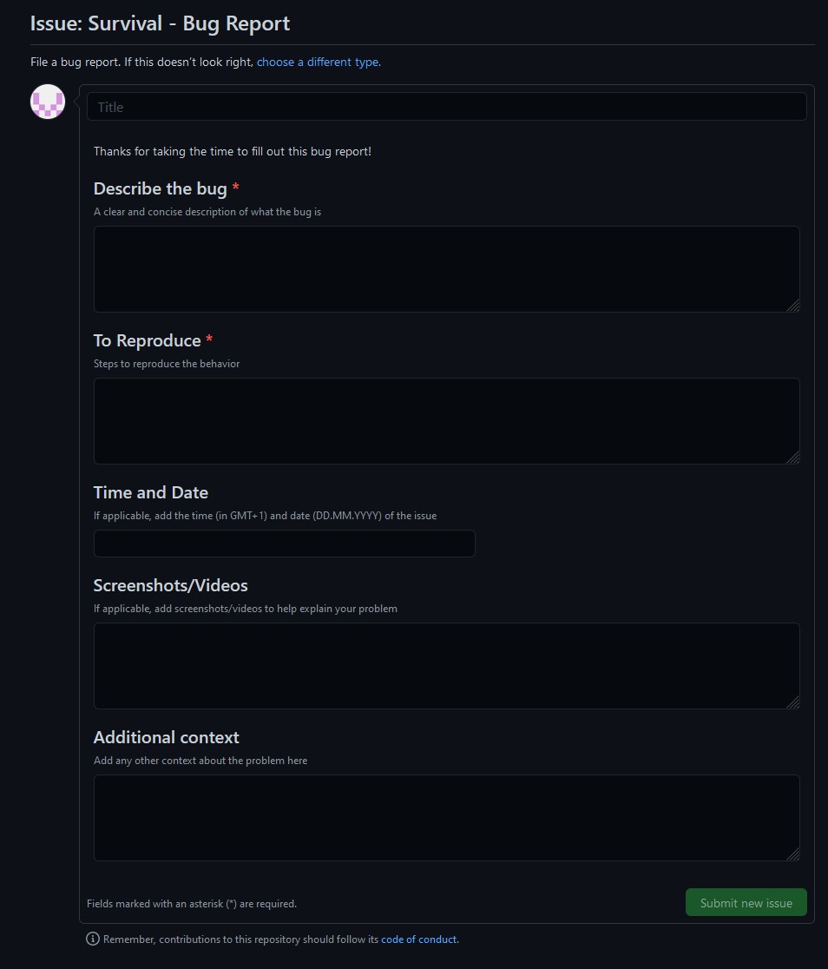Viewport: 828px width, 969px height.
Task: Click the 'To Reproduce' field label
Action: pyautogui.click(x=147, y=340)
